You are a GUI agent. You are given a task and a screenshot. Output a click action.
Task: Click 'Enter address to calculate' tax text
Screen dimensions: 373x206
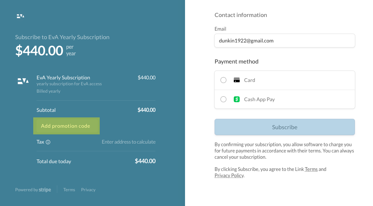pos(129,142)
